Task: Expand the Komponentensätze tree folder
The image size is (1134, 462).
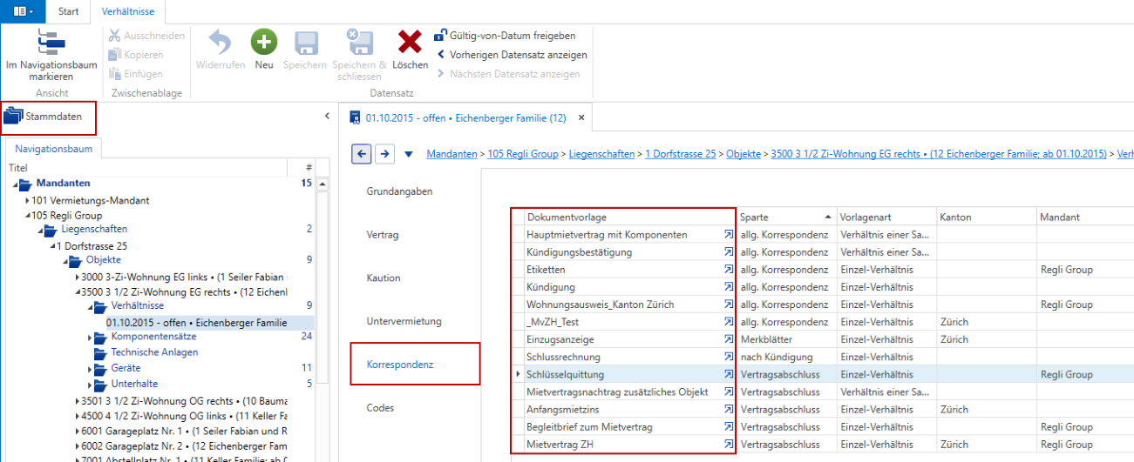Action: click(x=90, y=337)
